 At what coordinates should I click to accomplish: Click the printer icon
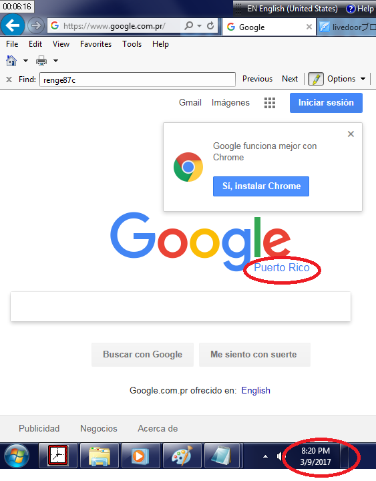(x=41, y=61)
